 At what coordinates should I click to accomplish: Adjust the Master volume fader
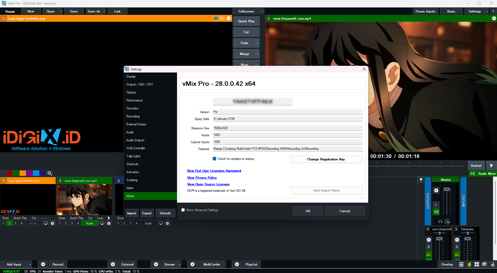[x=447, y=189]
